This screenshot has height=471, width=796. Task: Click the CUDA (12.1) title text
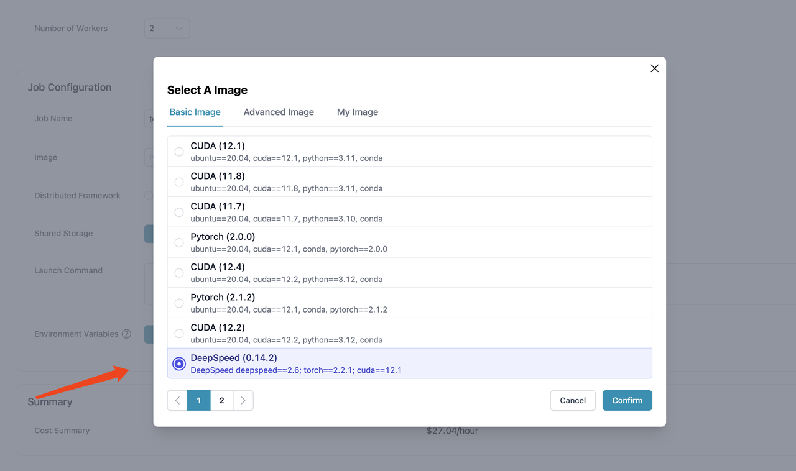[218, 146]
